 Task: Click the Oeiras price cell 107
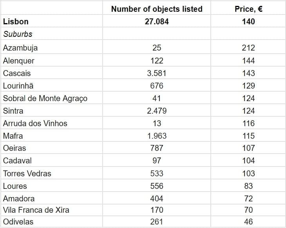[248, 148]
